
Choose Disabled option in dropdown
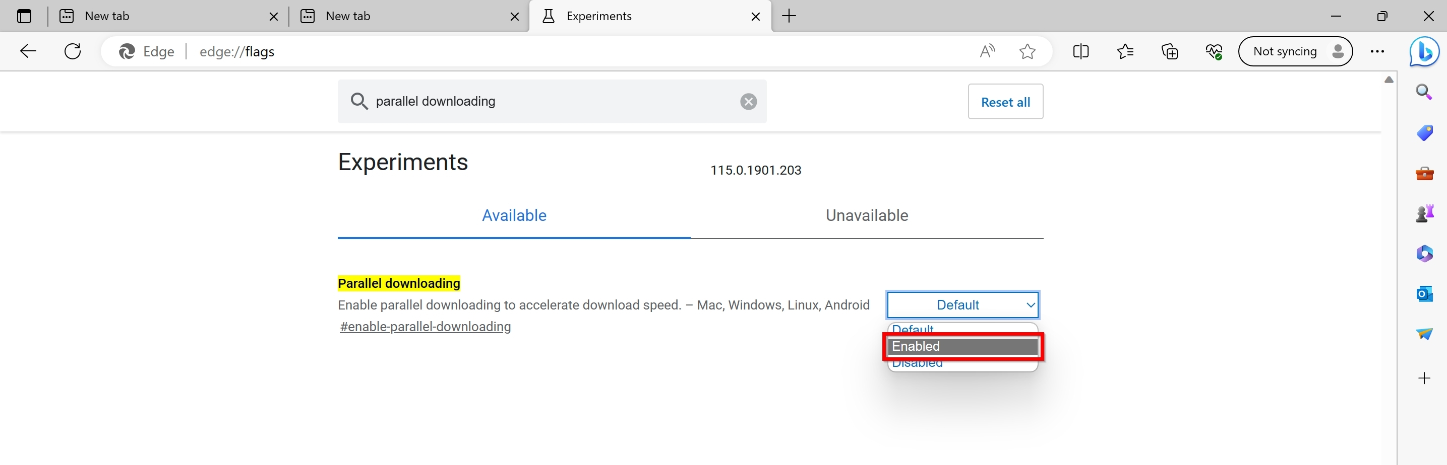(x=963, y=364)
